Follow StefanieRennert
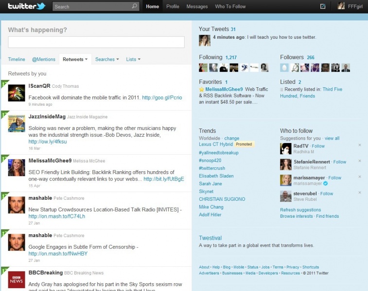This screenshot has width=368, height=291. [340, 162]
